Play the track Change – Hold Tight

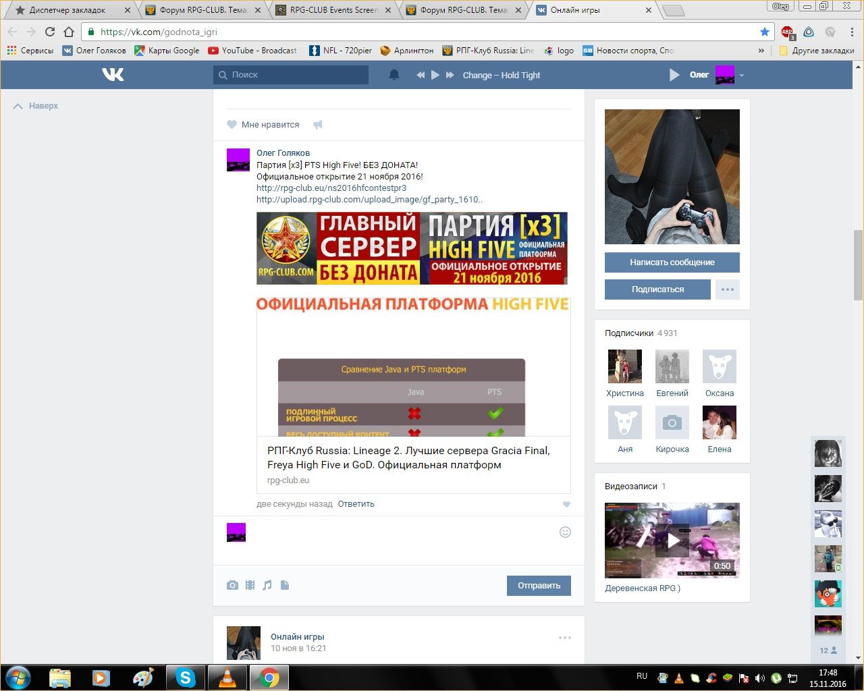pos(435,75)
